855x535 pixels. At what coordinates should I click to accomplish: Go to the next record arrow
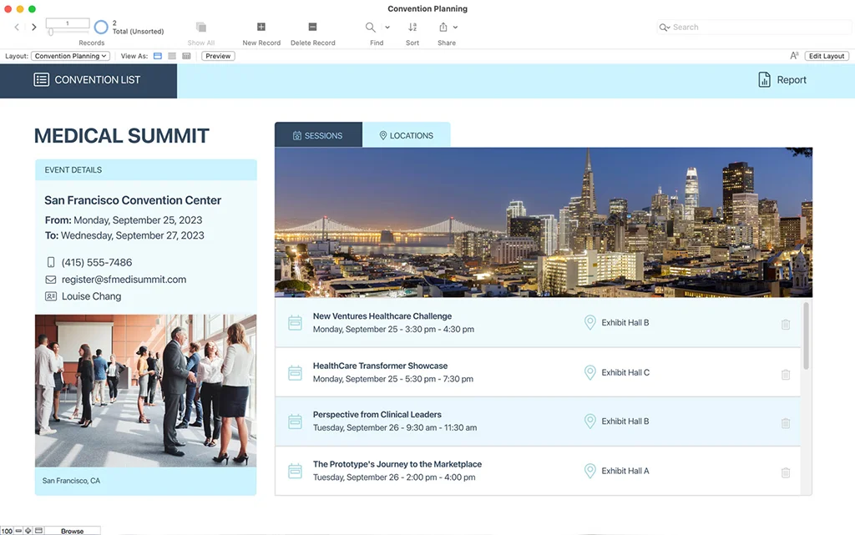click(34, 28)
